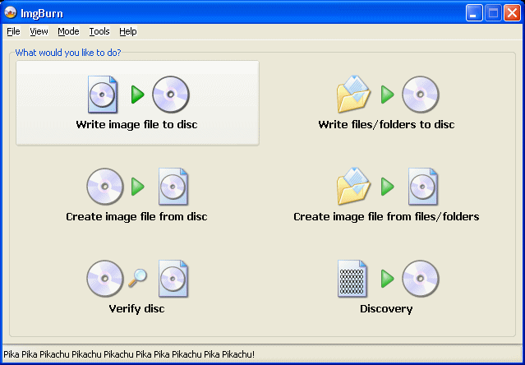525x365 pixels.
Task: Click the dotted data page icon above 'Discovery'
Action: [x=352, y=279]
